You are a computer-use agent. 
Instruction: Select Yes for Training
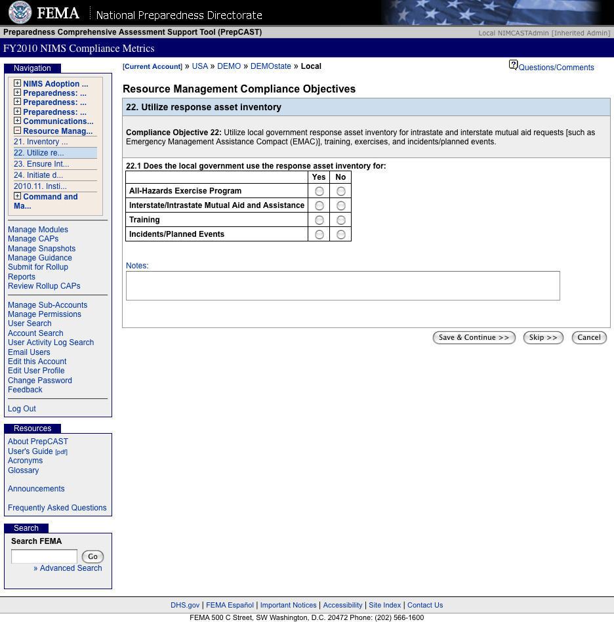319,220
